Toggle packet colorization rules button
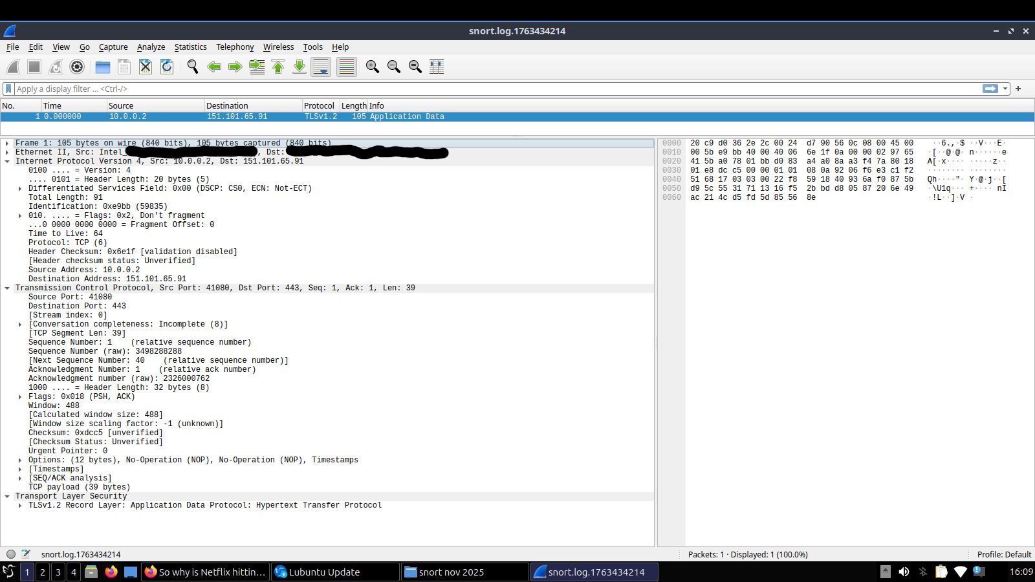 [x=347, y=67]
